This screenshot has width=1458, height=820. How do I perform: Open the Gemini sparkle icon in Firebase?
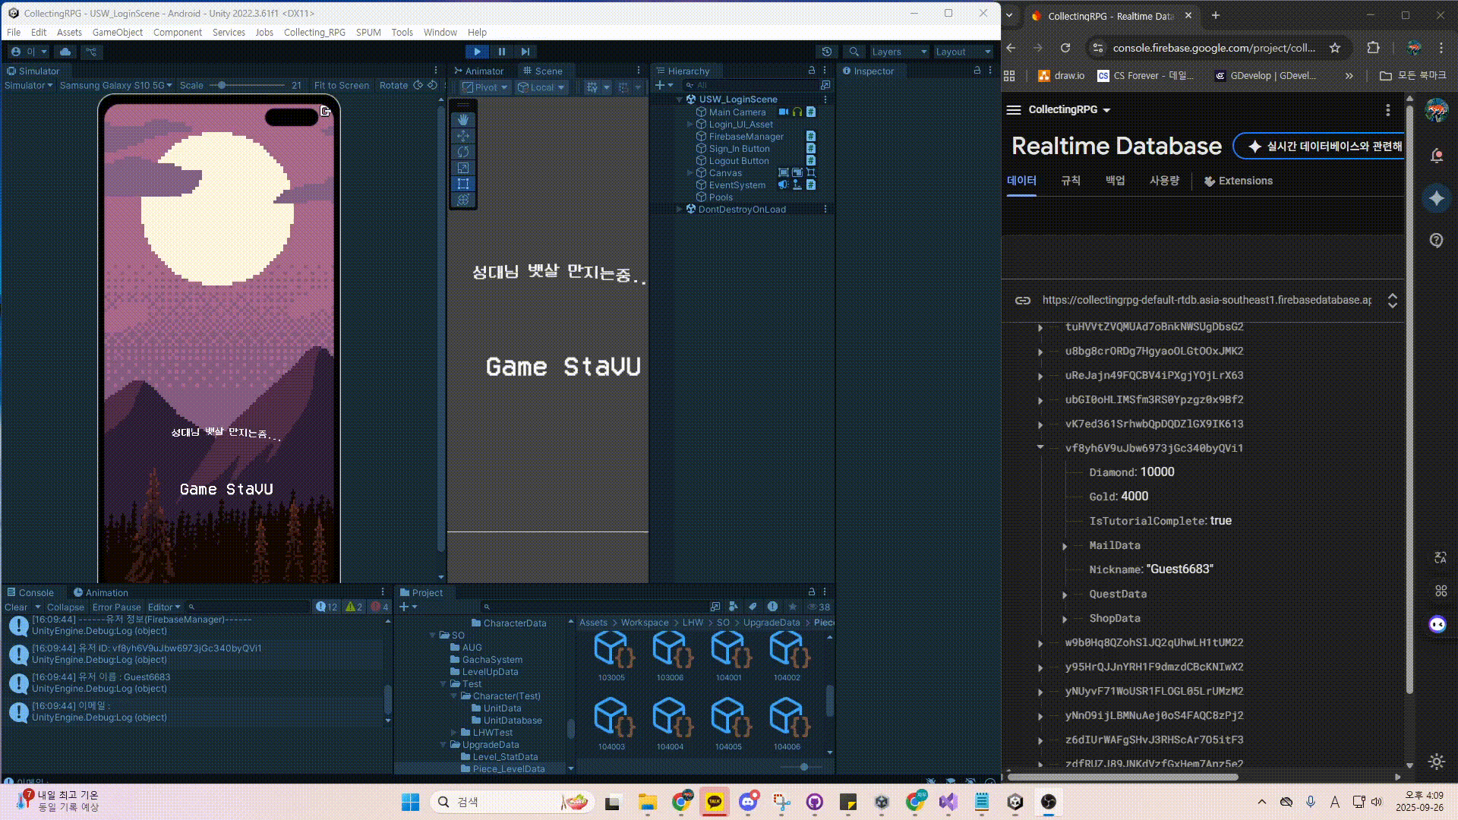pos(1436,198)
